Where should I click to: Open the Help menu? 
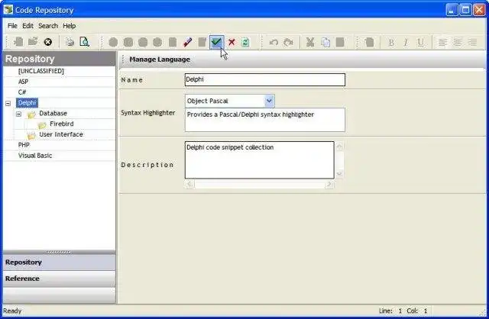pyautogui.click(x=70, y=26)
